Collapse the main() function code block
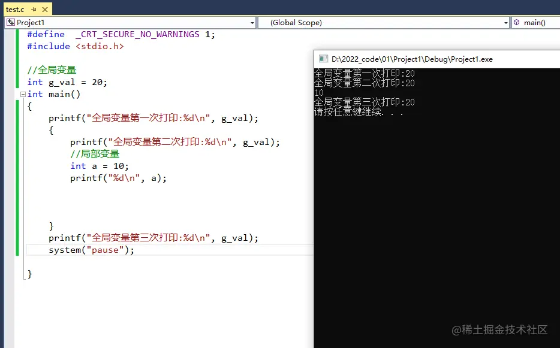Viewport: 560px width, 348px height. pyautogui.click(x=23, y=94)
